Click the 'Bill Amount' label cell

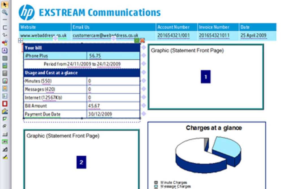(x=55, y=106)
